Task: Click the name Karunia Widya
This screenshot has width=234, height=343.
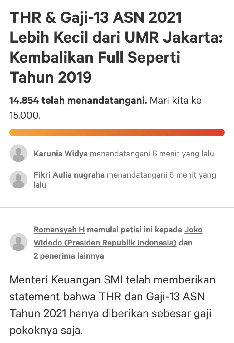Action: pyautogui.click(x=61, y=154)
